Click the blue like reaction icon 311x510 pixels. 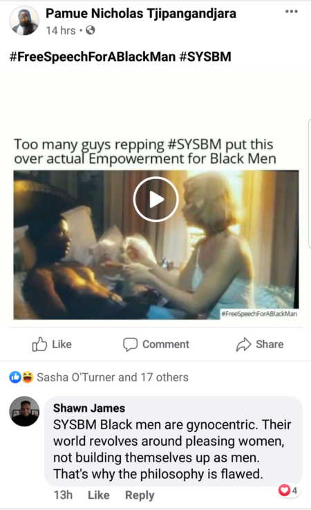(15, 377)
